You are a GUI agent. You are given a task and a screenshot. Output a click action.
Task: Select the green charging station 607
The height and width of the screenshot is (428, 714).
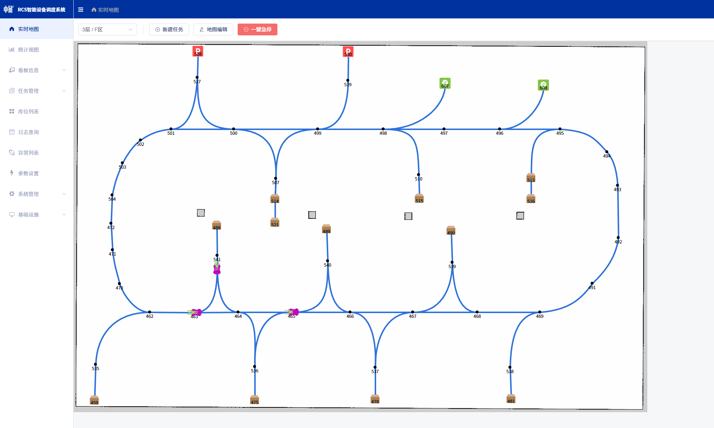pos(445,83)
